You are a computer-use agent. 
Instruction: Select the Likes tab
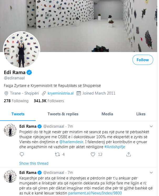pos(141,114)
